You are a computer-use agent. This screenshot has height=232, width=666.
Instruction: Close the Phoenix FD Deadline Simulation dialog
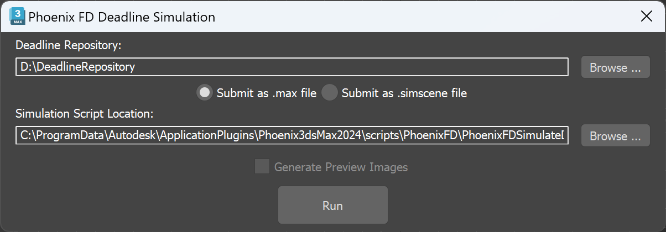646,16
